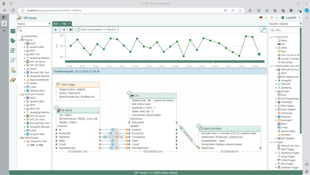The image size is (310, 175).
Task: Click the status panel search magnifier icon
Action: 20,30
